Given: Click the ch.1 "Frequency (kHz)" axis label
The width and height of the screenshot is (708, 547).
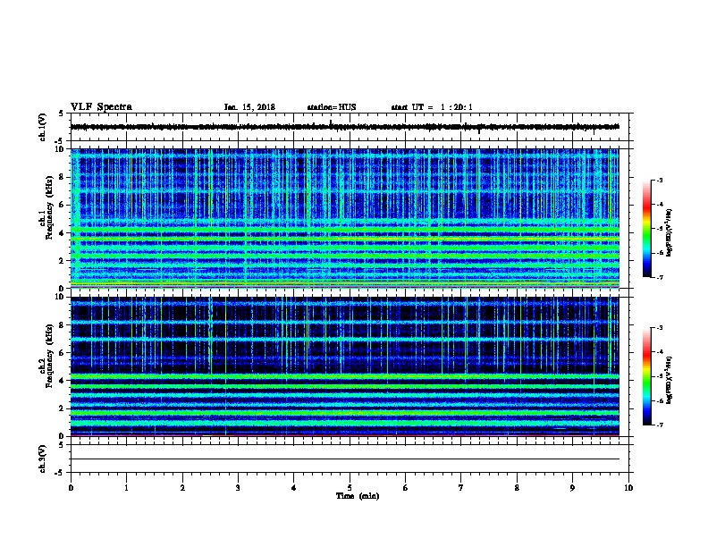Looking at the screenshot, I should coord(49,207).
